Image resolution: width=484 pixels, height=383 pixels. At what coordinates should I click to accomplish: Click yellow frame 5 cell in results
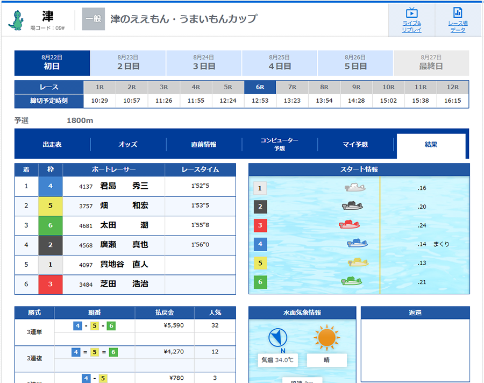pos(51,205)
